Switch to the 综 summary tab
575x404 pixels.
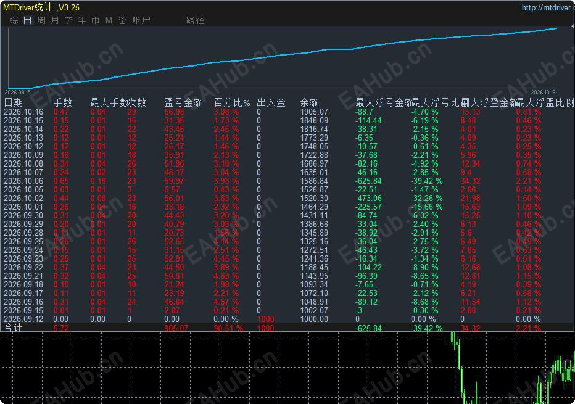pyautogui.click(x=14, y=20)
